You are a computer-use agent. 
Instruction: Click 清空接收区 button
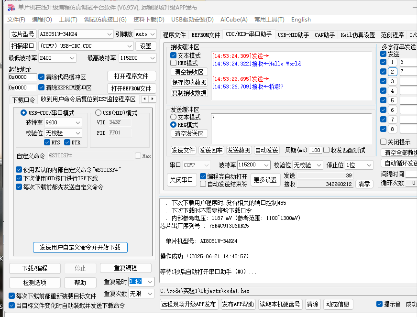click(x=189, y=72)
